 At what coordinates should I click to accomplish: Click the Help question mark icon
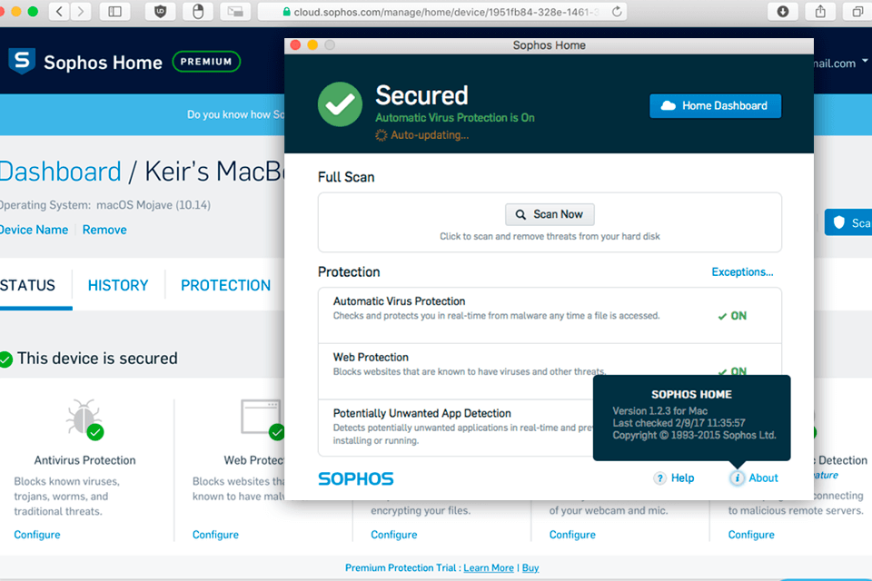click(x=660, y=478)
